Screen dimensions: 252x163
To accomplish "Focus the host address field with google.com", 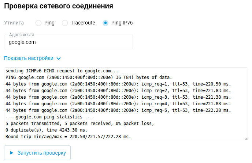I will [x=68, y=42].
